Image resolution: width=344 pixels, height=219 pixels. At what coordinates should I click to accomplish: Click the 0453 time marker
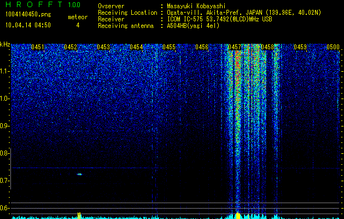click(103, 47)
